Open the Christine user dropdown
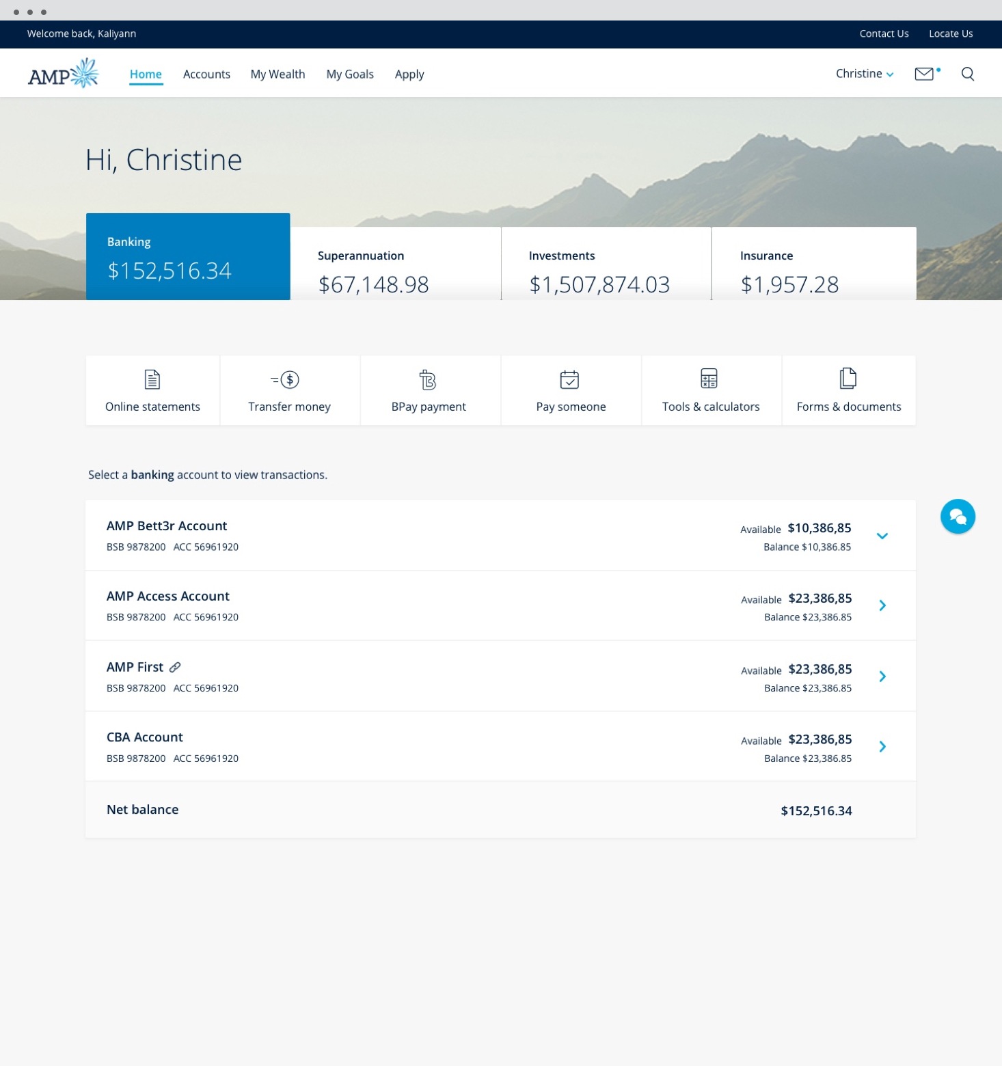 pos(865,74)
